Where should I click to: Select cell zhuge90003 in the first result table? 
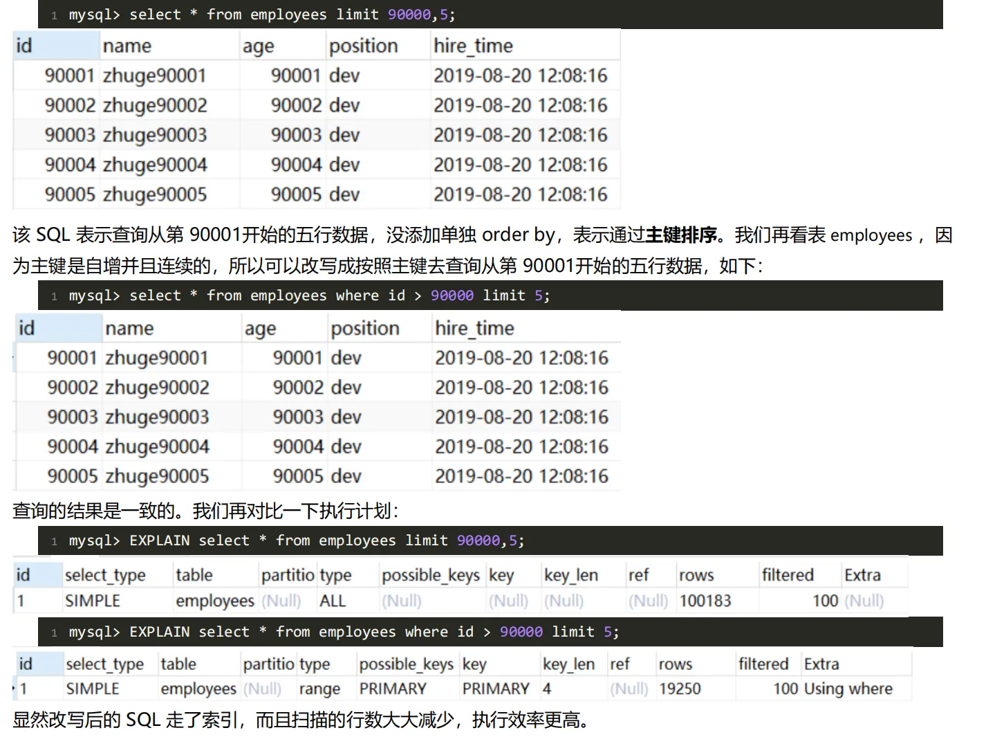pos(155,135)
